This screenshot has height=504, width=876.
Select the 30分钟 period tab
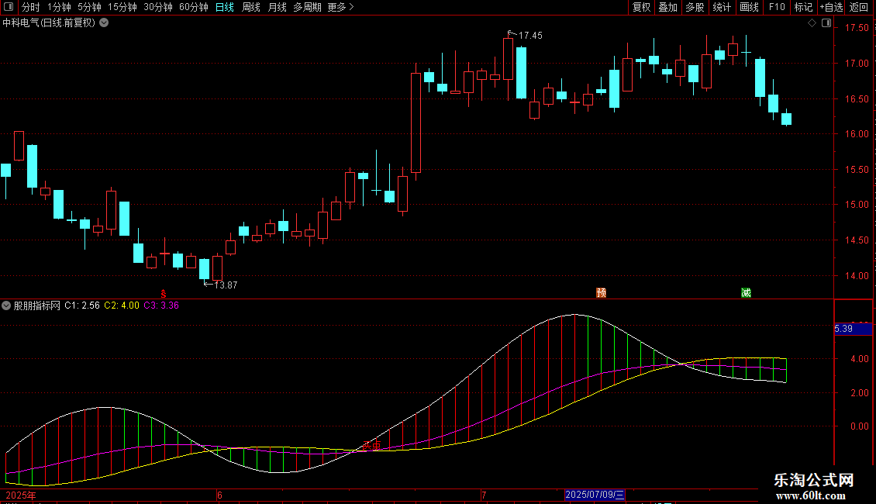[x=157, y=7]
